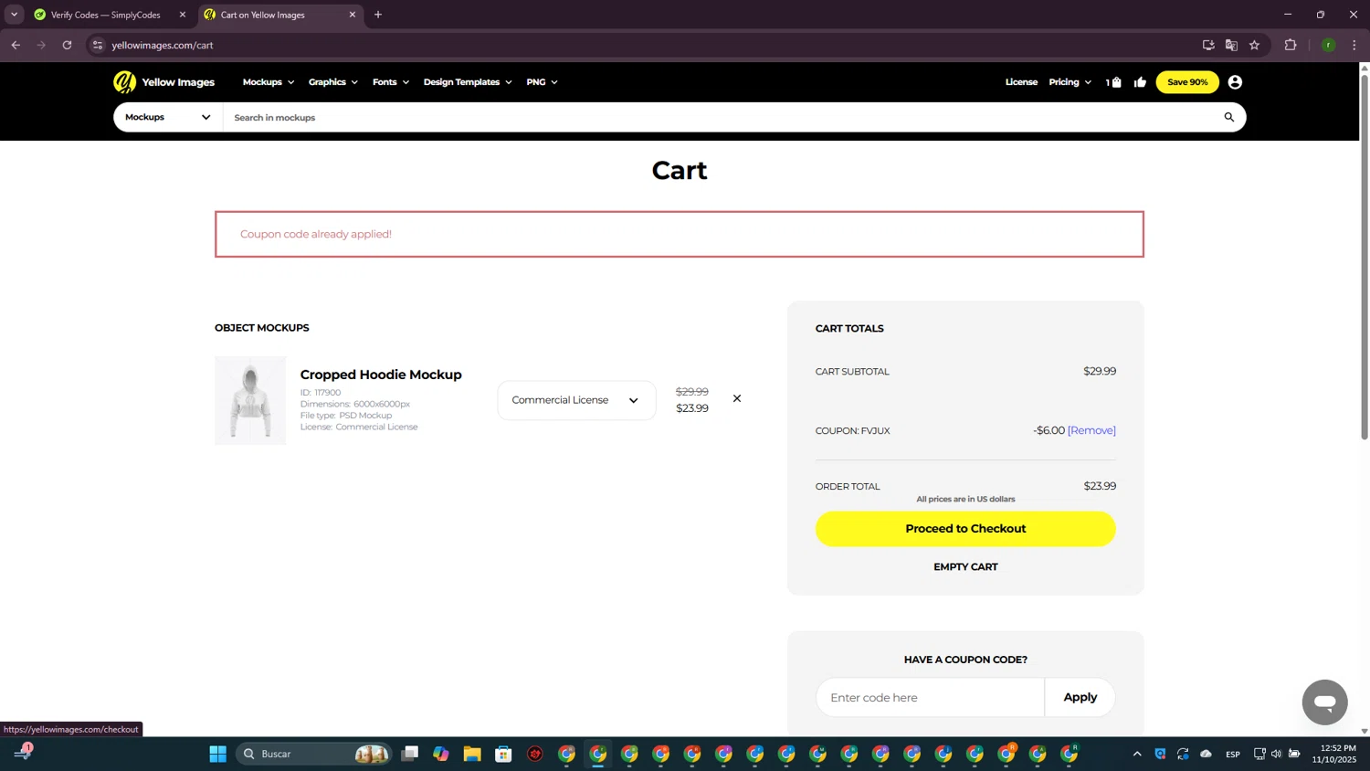Image resolution: width=1370 pixels, height=771 pixels.
Task: Open Windows Start menu
Action: point(217,754)
